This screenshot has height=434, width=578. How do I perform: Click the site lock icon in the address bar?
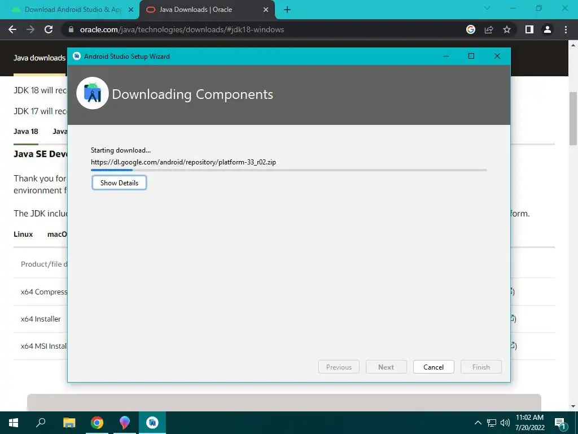click(71, 29)
